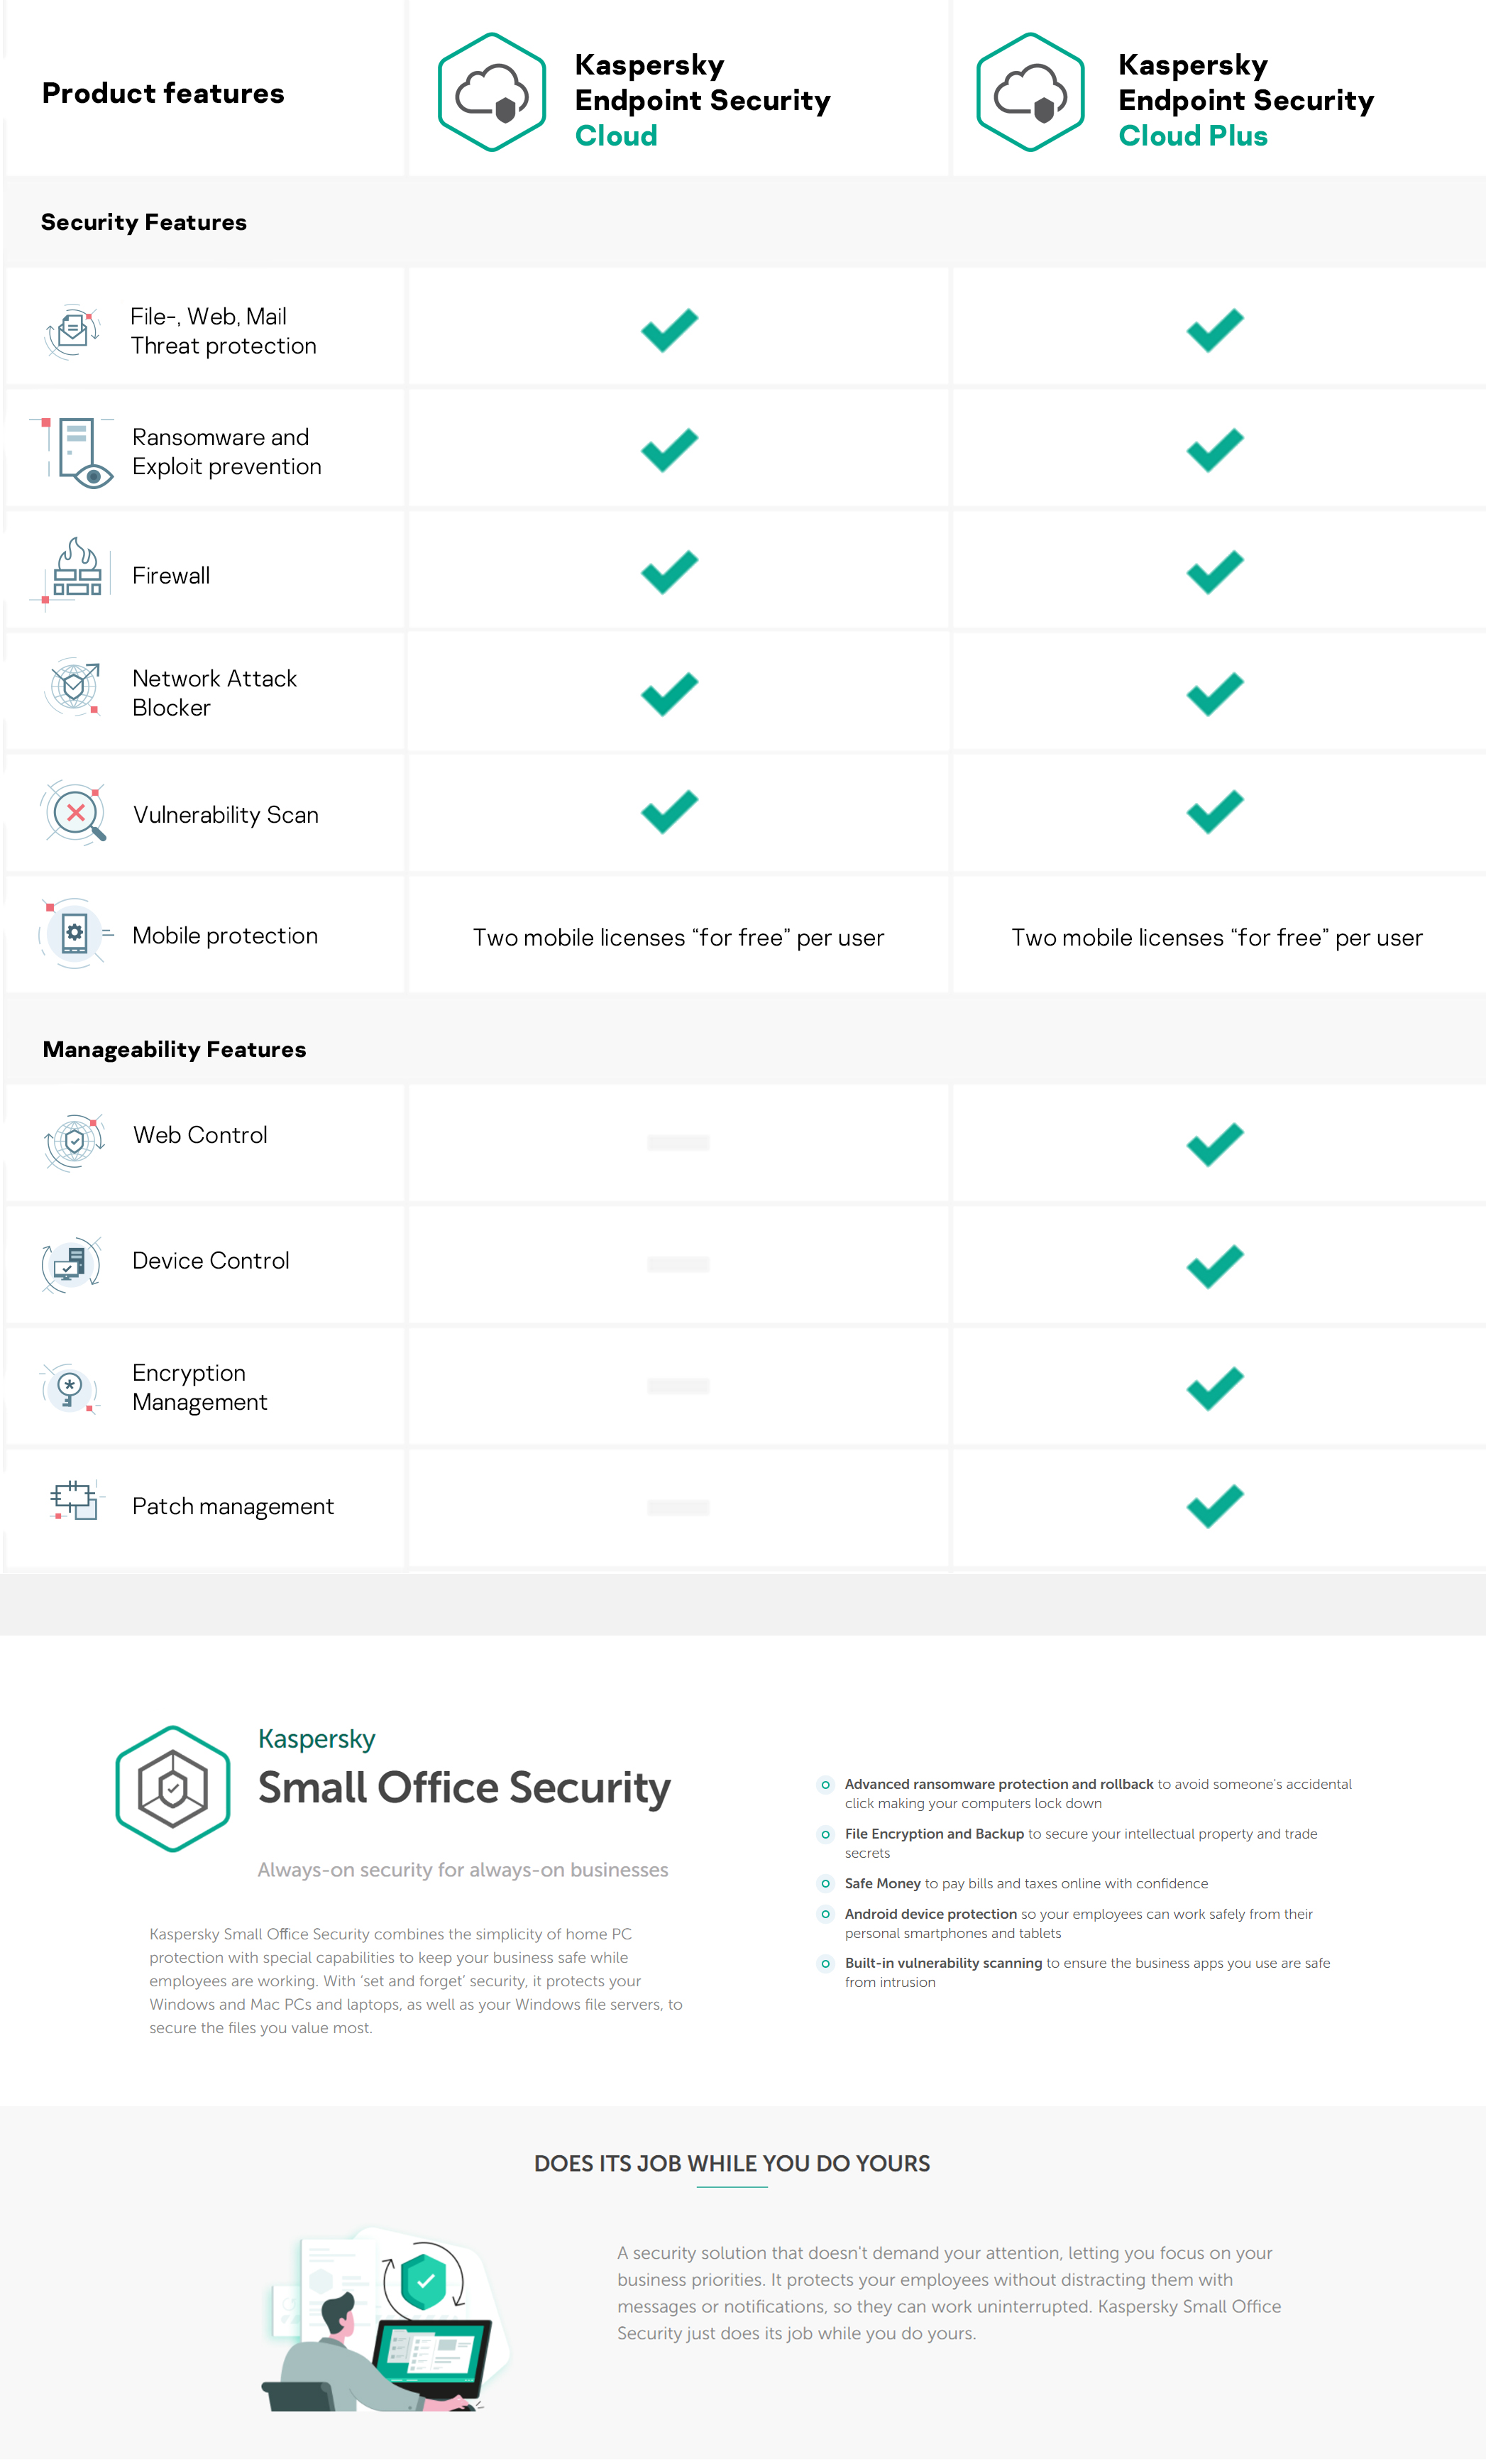Click Cloud Plus checkmark for Threat protection
Viewport: 1486px width, 2464px height.
1215,330
